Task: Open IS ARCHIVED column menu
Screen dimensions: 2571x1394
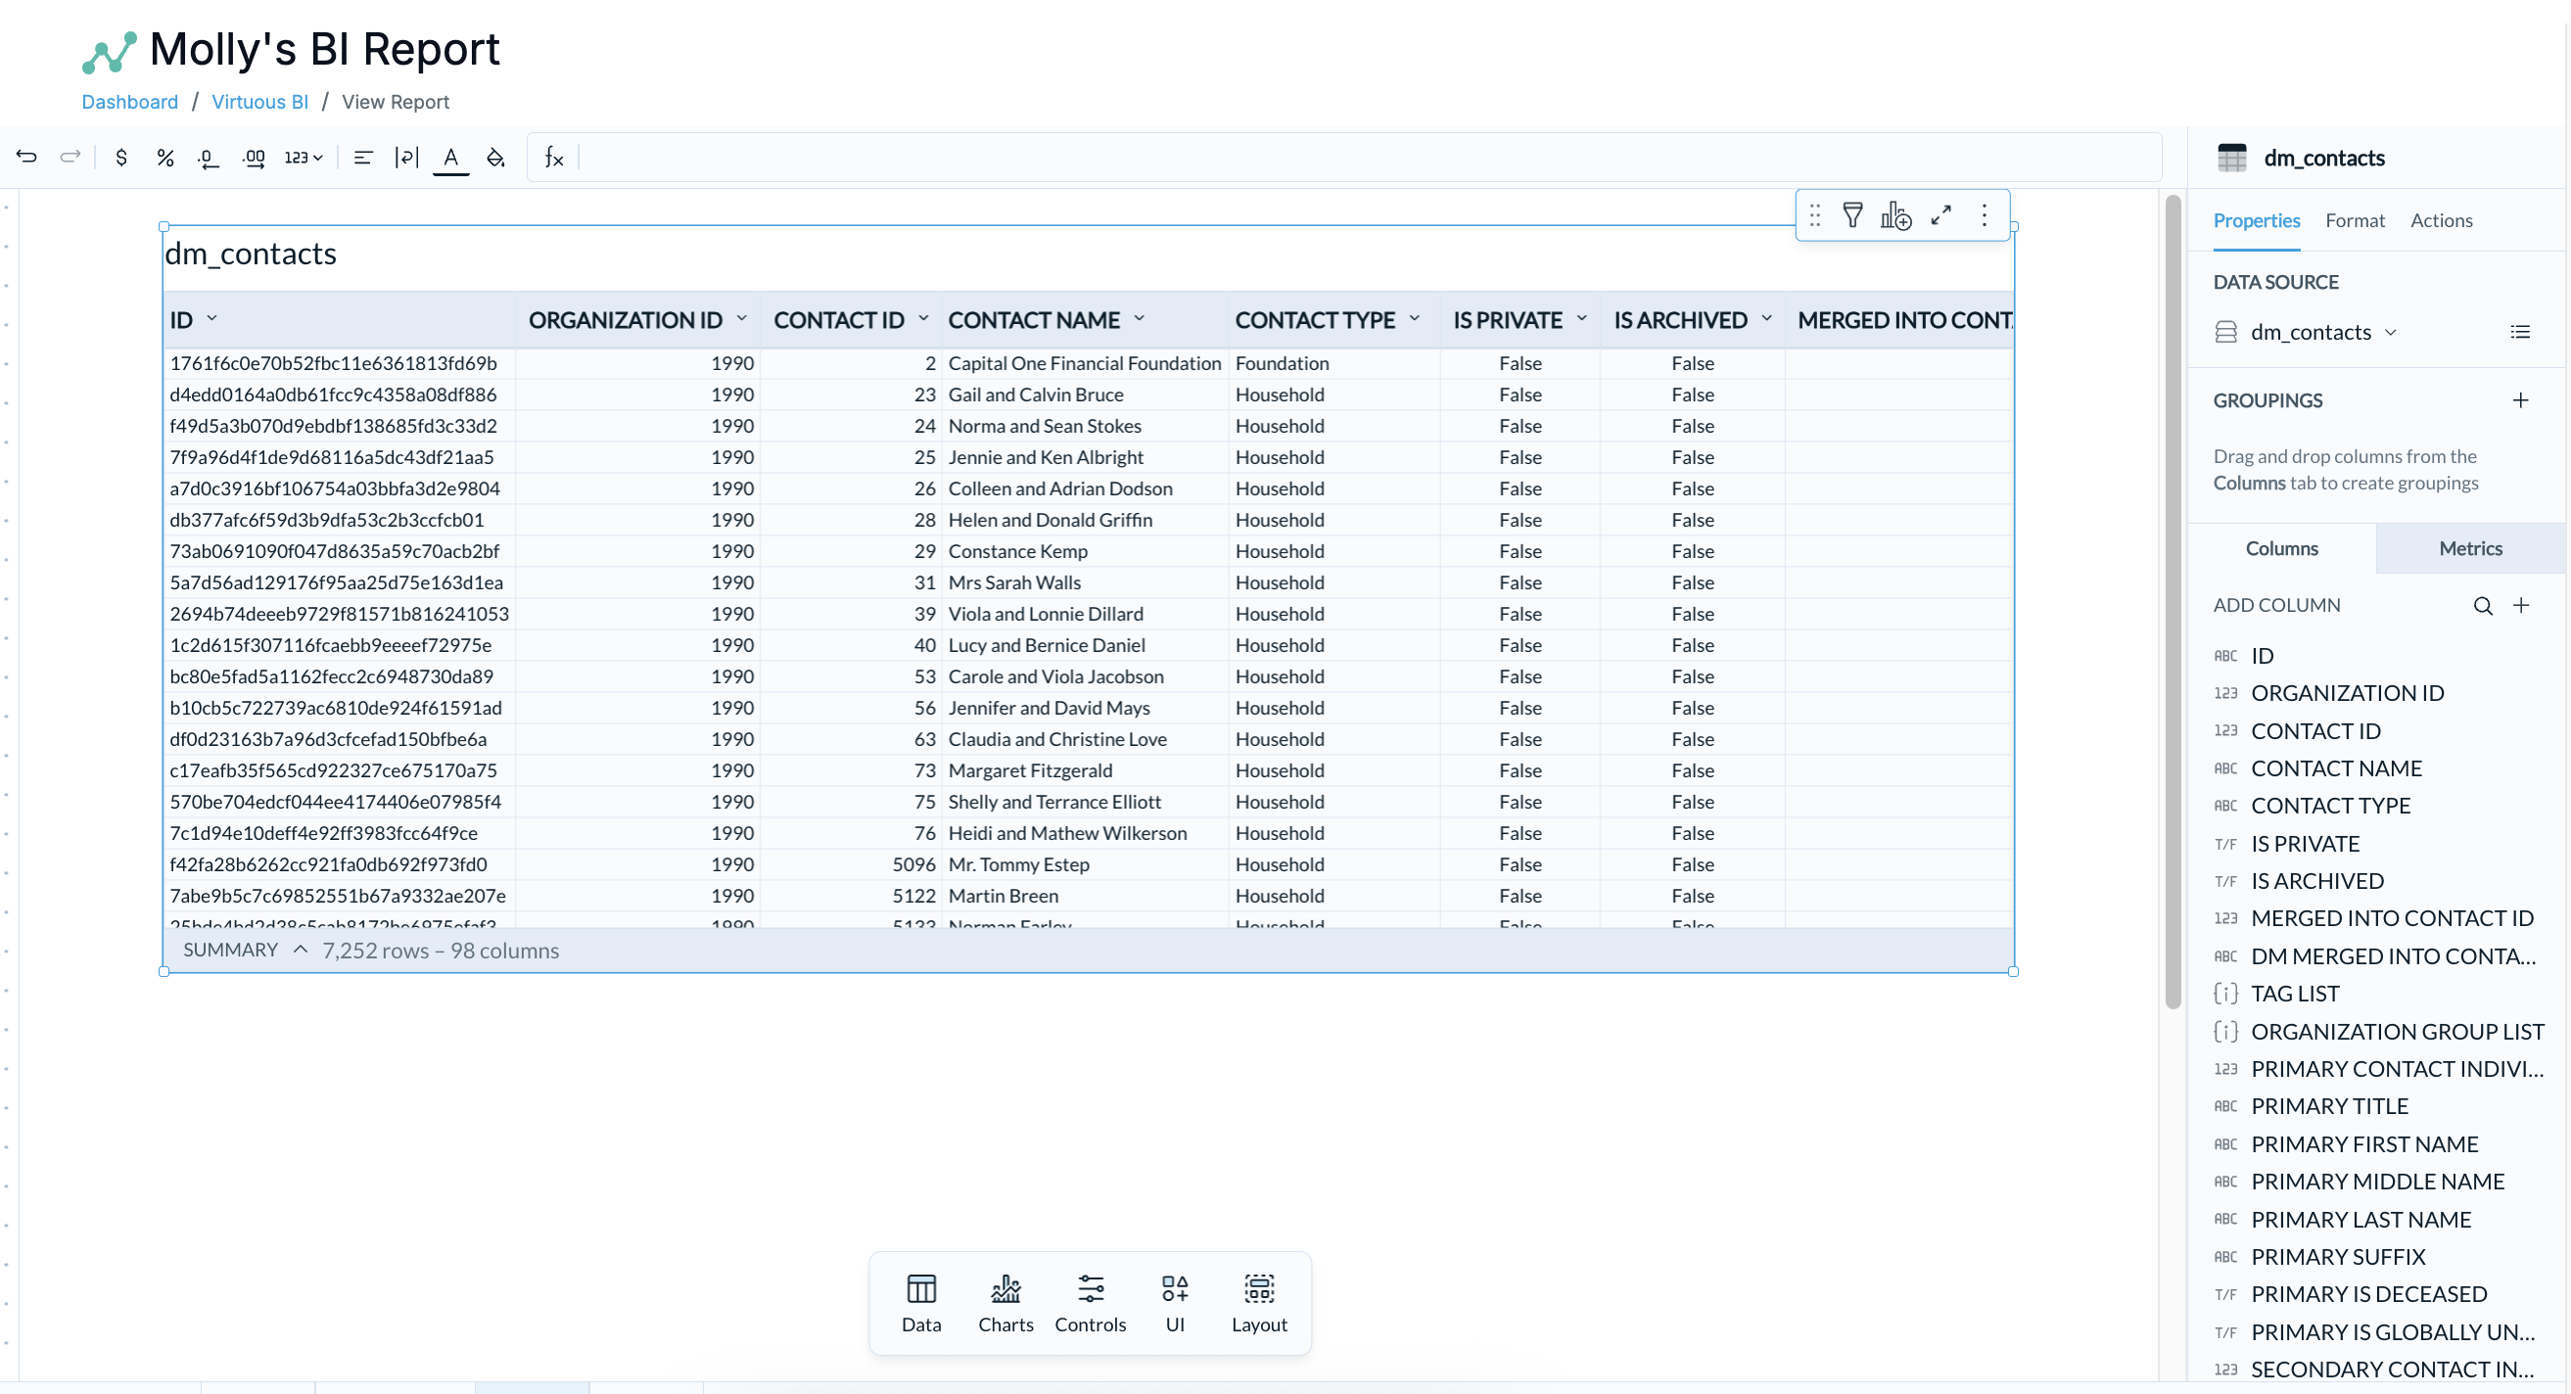Action: coord(1766,318)
